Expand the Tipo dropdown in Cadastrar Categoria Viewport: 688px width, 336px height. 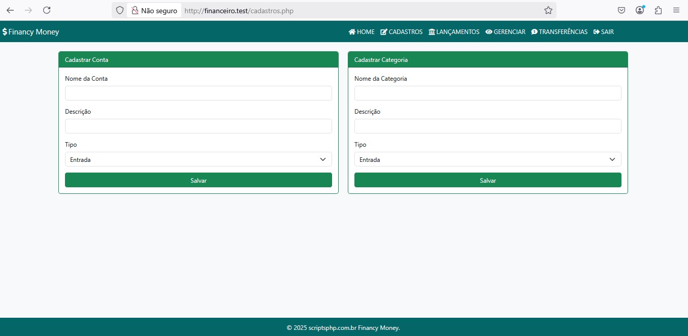(x=487, y=159)
